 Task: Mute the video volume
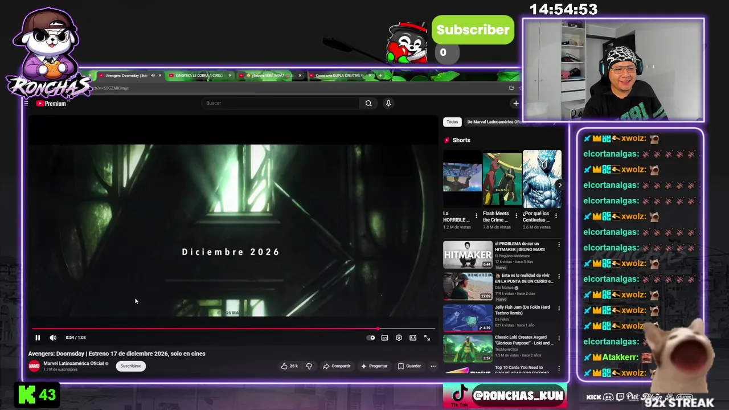coord(53,338)
